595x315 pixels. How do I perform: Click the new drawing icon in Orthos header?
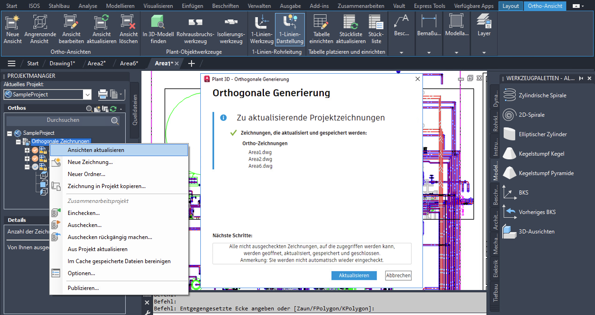pos(97,108)
